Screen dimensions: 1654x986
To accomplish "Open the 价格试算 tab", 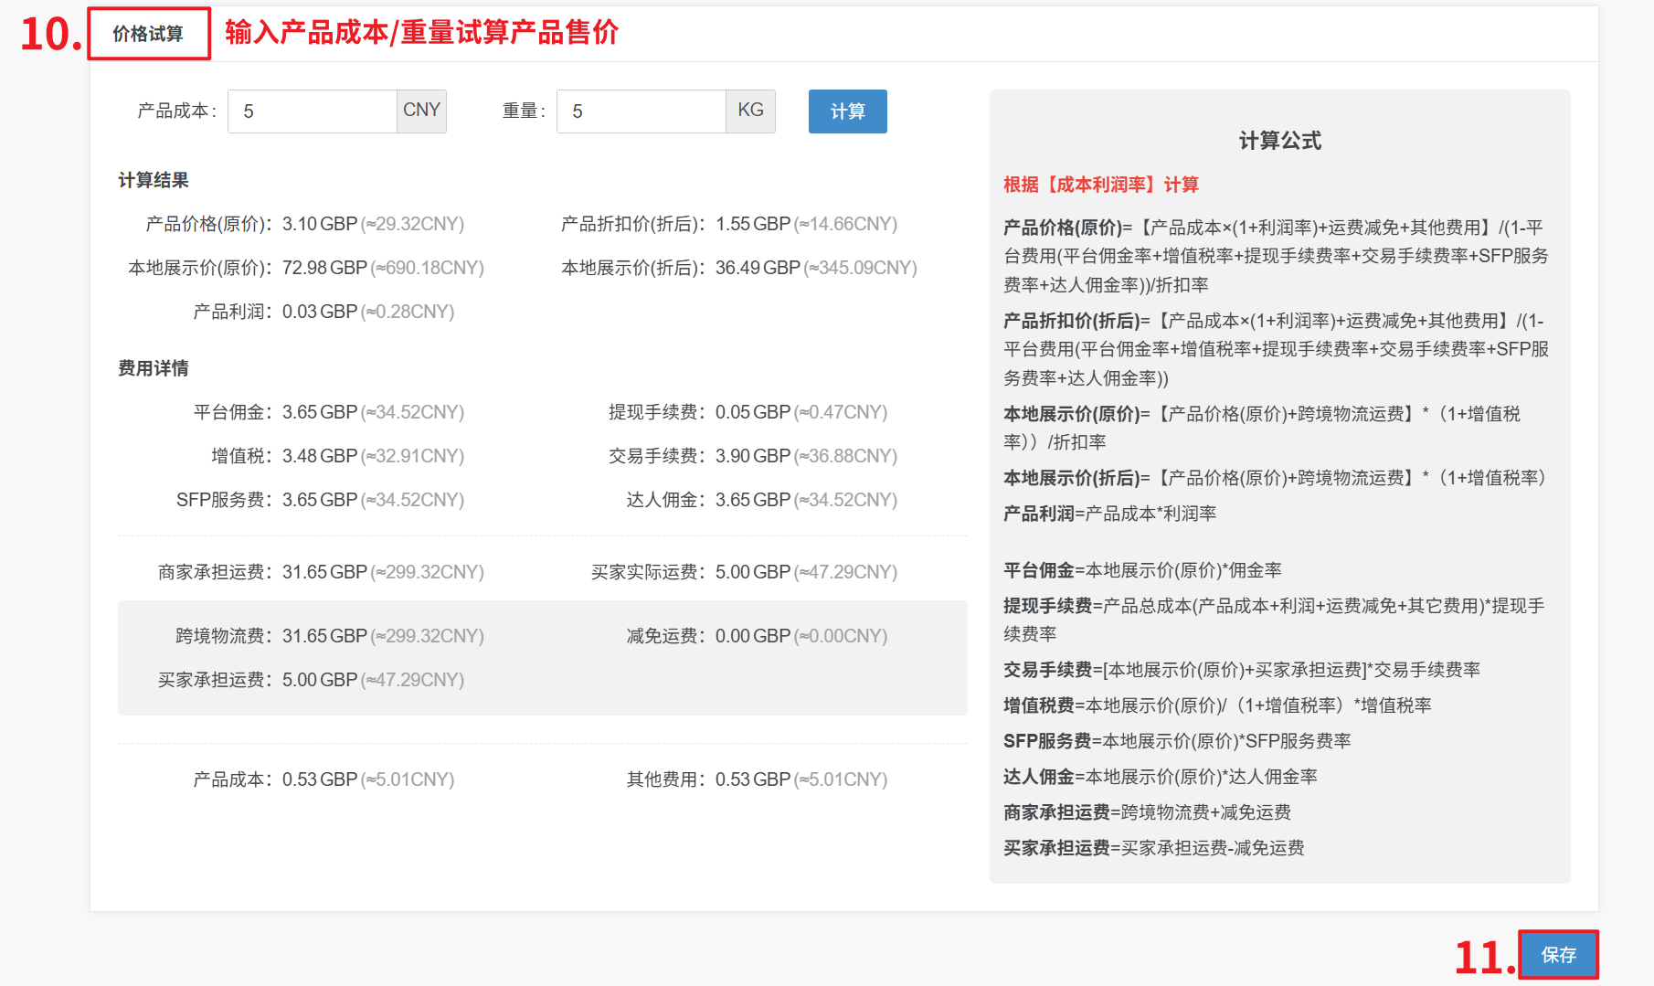I will coord(148,34).
